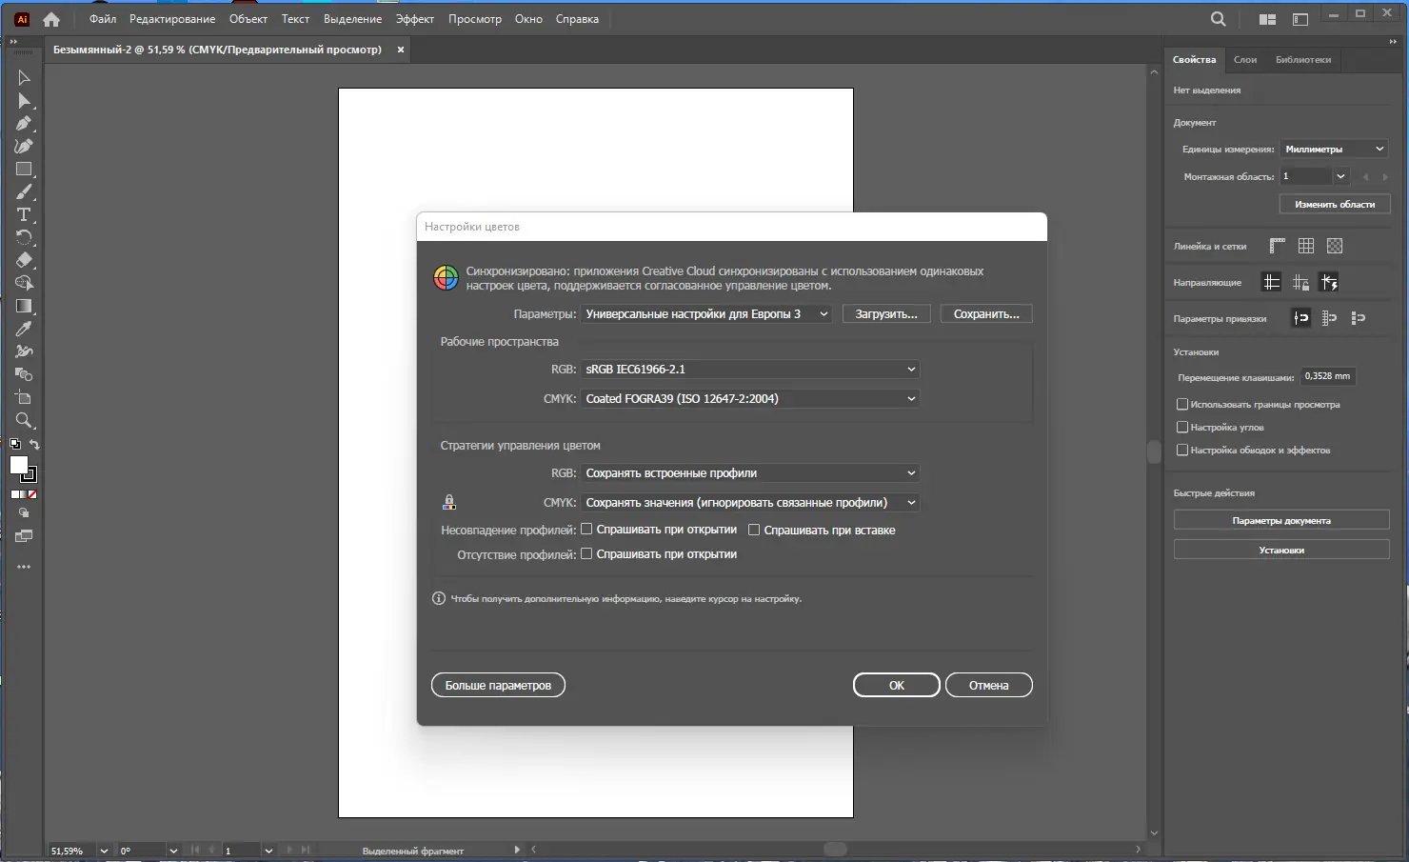Toggle guides visibility icon
This screenshot has width=1409, height=862.
(1271, 282)
